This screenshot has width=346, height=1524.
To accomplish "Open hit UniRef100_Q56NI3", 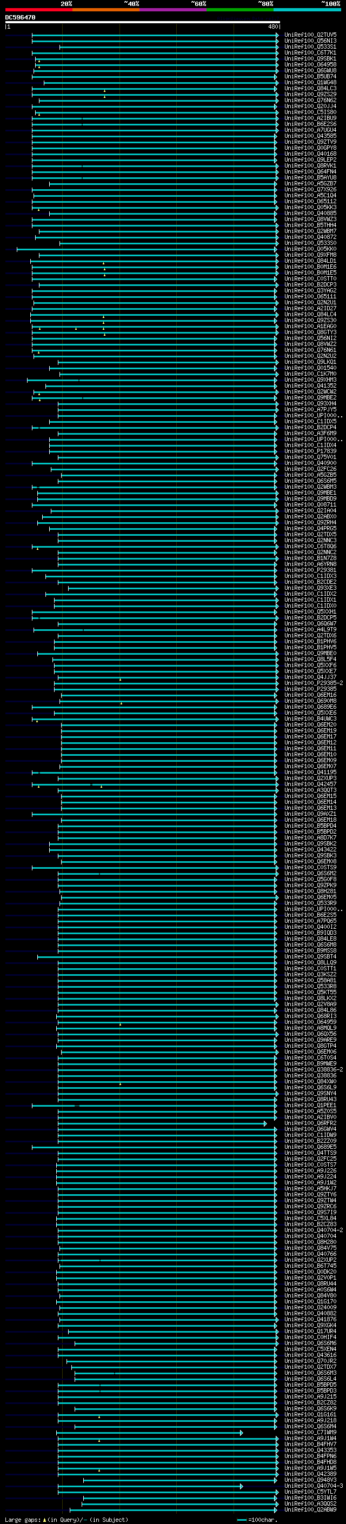I will coord(310,41).
